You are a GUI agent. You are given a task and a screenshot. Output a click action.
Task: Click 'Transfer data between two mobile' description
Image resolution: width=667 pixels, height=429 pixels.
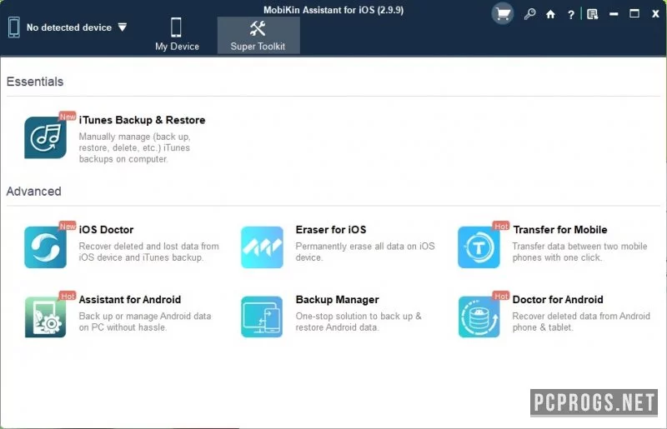coord(579,252)
